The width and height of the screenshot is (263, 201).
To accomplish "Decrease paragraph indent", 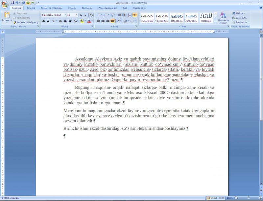I will pos(119,15).
